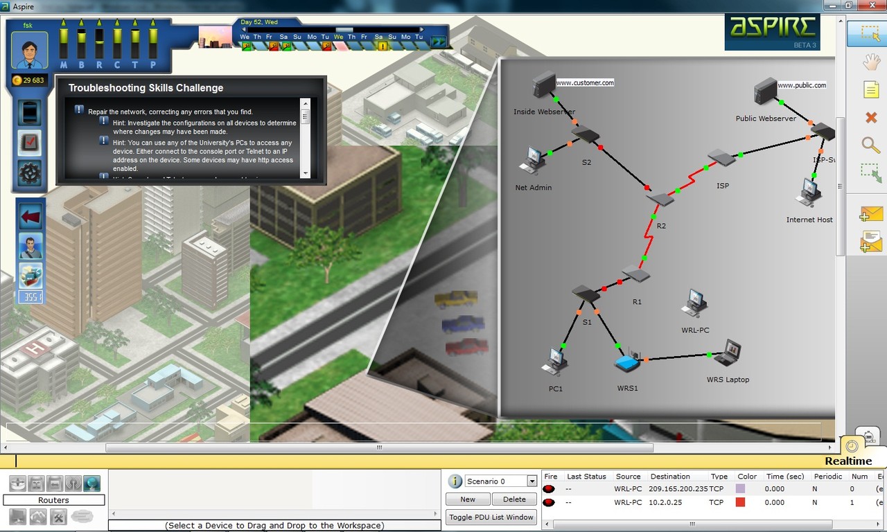This screenshot has height=532, width=887.
Task: Select the red X delete tool
Action: (x=870, y=117)
